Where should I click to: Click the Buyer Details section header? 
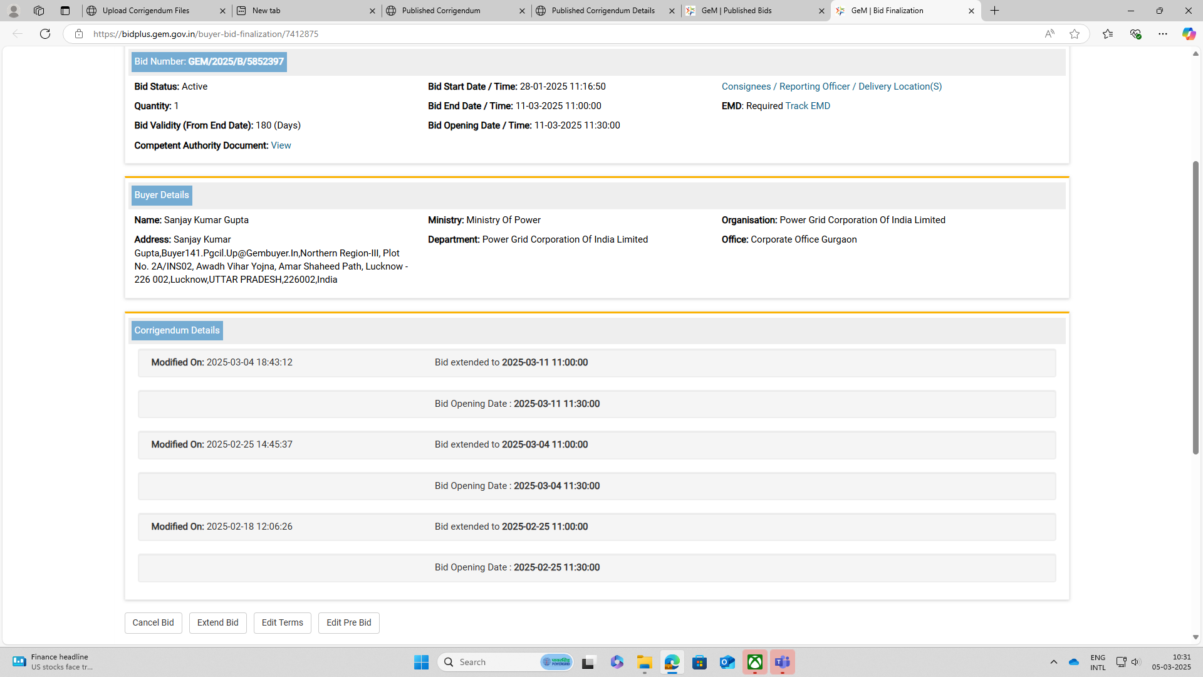[x=162, y=195]
